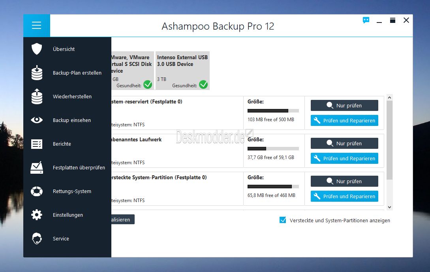The width and height of the screenshot is (430, 272).
Task: Click Nur prüfen for versteckte System-Partition
Action: [344, 181]
